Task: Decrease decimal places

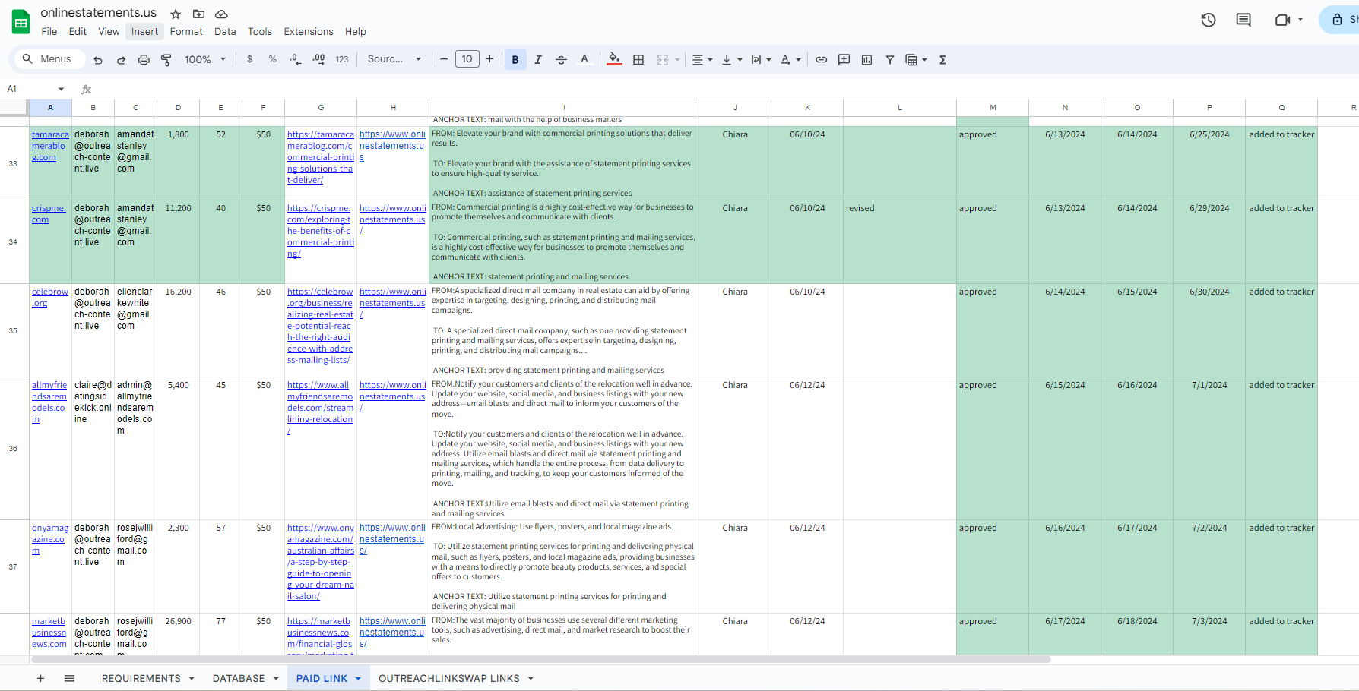Action: (x=295, y=59)
